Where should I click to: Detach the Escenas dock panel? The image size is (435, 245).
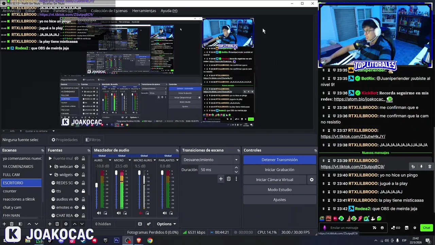[x=42, y=150]
